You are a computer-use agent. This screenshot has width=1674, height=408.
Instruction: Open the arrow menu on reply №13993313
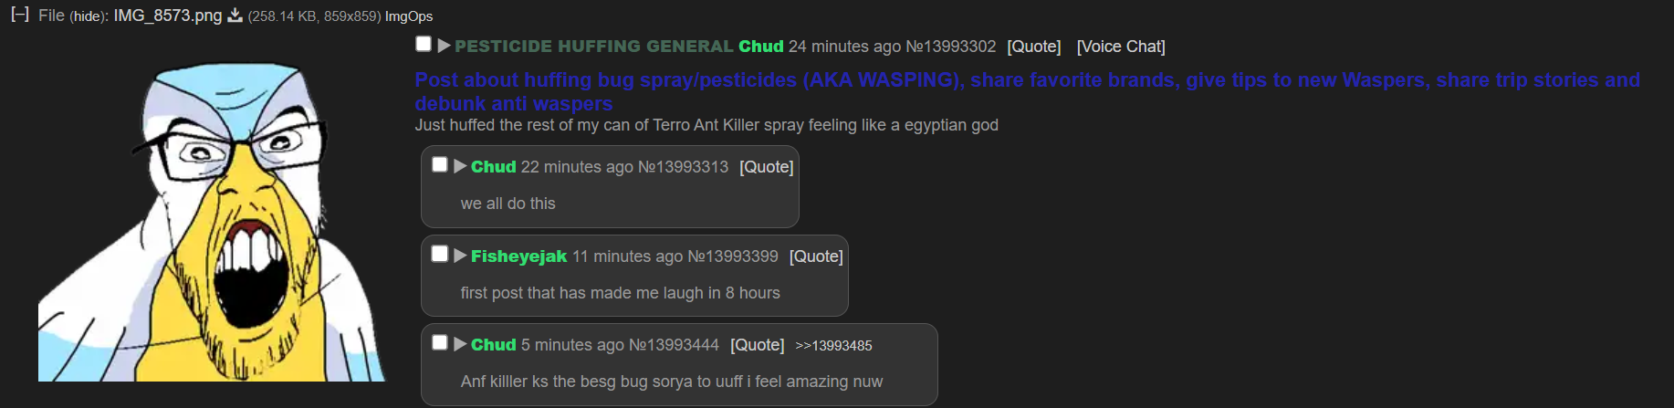coord(460,166)
